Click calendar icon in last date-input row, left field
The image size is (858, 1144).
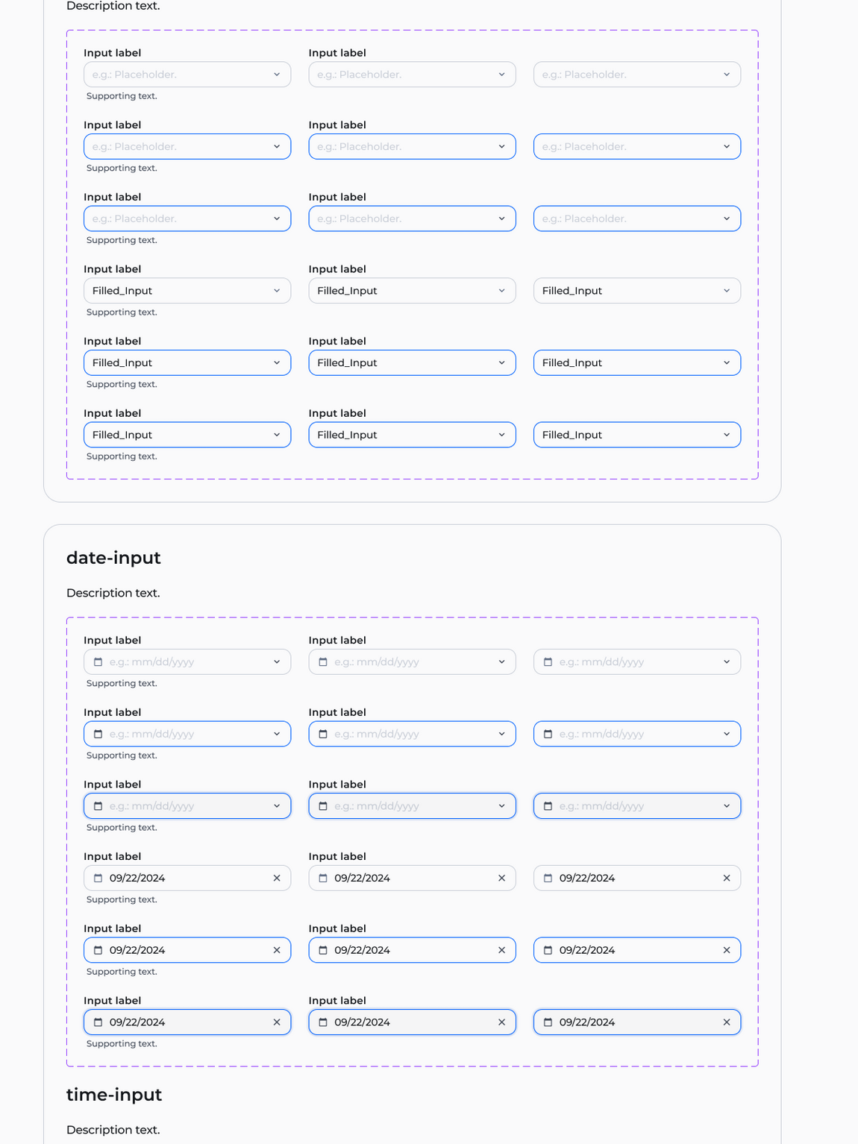(x=98, y=1022)
